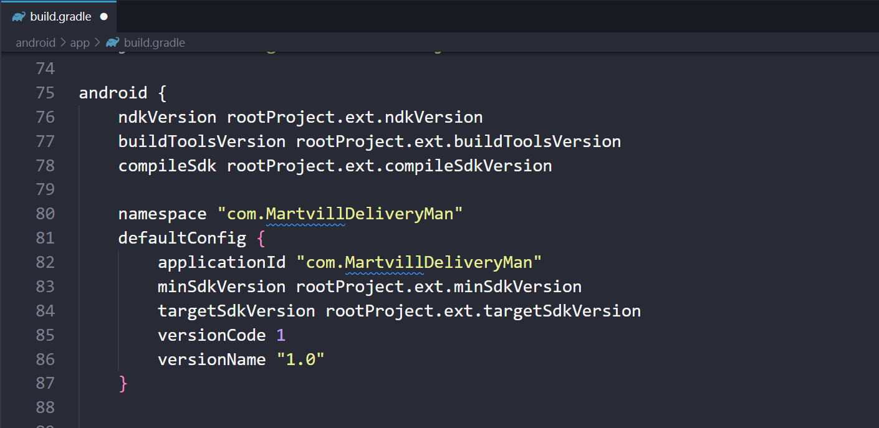Click the applicationId property name
The height and width of the screenshot is (428, 879).
click(221, 262)
